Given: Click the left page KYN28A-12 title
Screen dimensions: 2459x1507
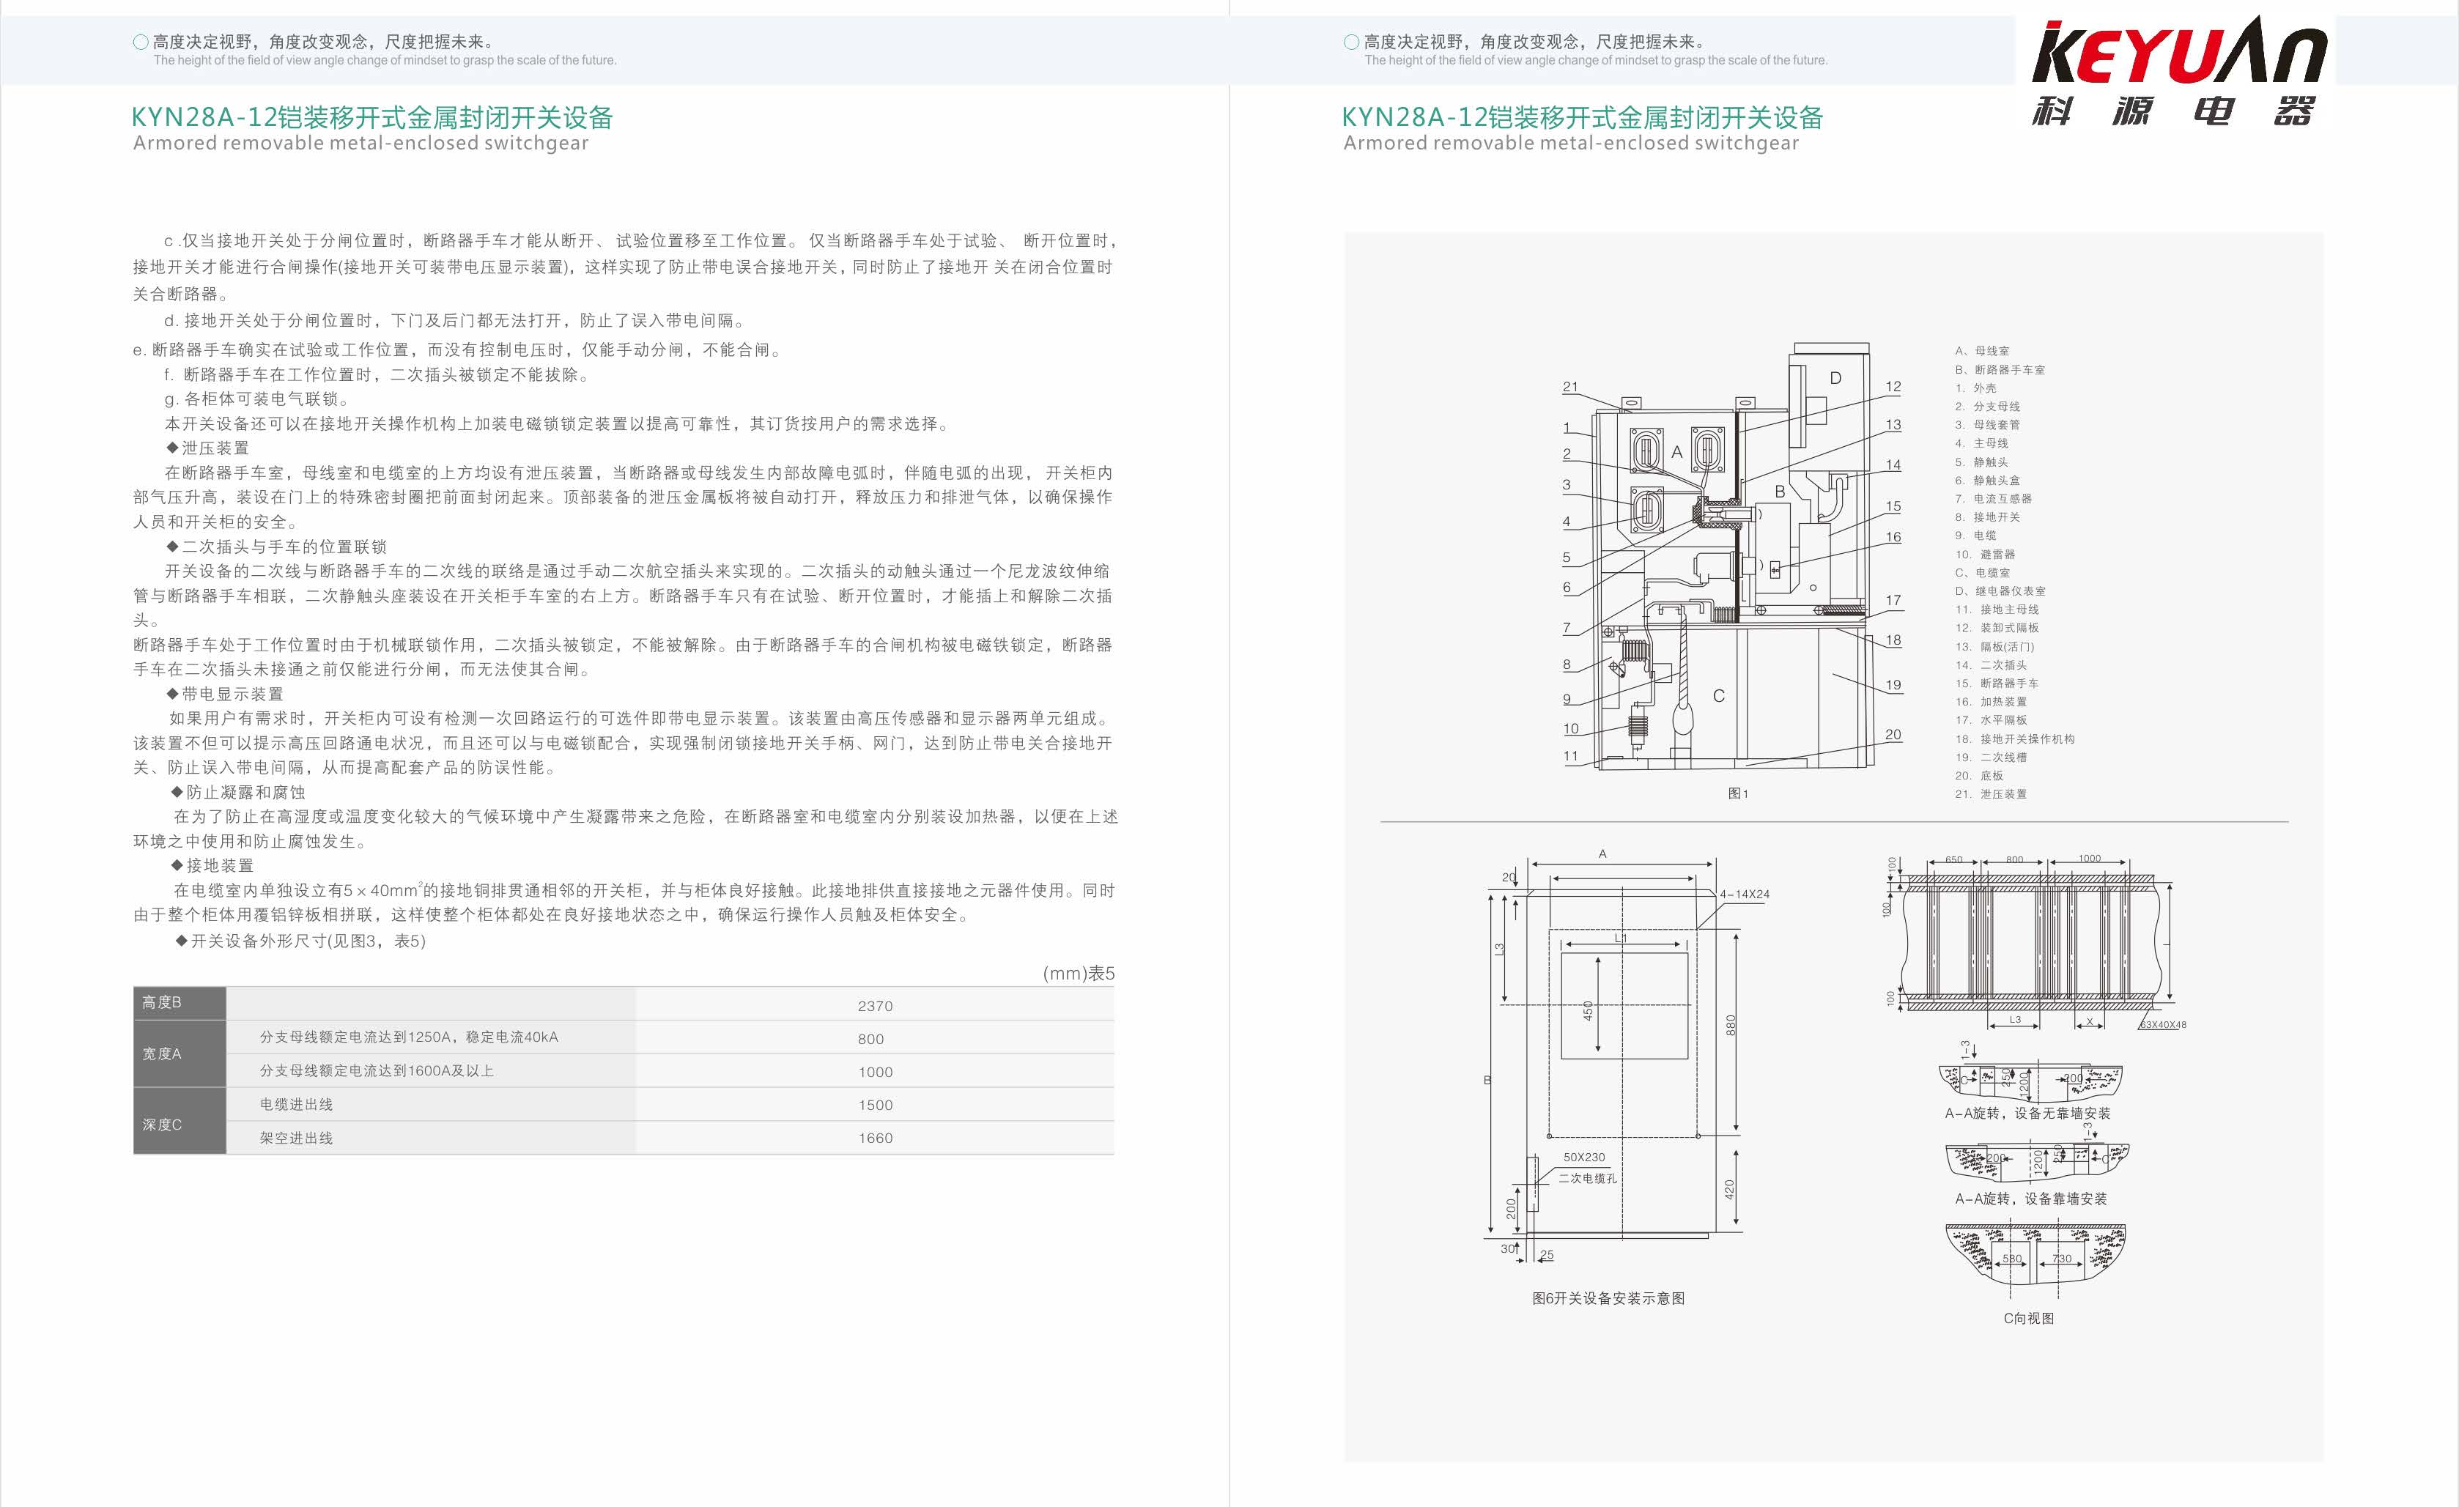Looking at the screenshot, I should point(371,118).
